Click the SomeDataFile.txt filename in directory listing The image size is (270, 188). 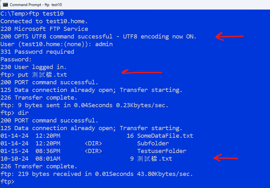[165, 136]
